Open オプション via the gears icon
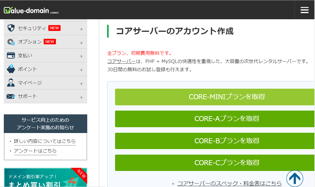 (x=11, y=42)
